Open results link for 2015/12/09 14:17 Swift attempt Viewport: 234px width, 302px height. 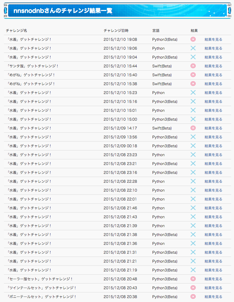pos(213,128)
